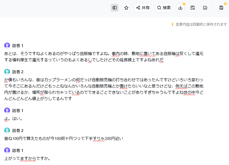229x165 pixels.
Task: Download the transcript with export icon
Action: [x=180, y=8]
